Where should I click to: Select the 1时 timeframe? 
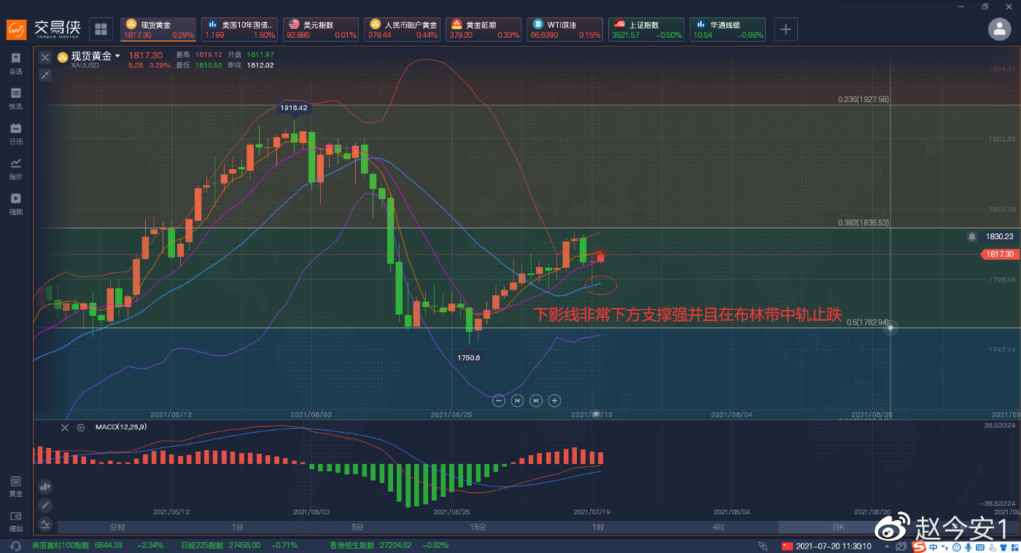598,527
